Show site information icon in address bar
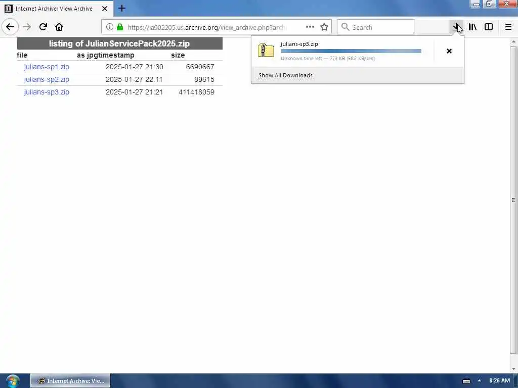 (x=109, y=27)
